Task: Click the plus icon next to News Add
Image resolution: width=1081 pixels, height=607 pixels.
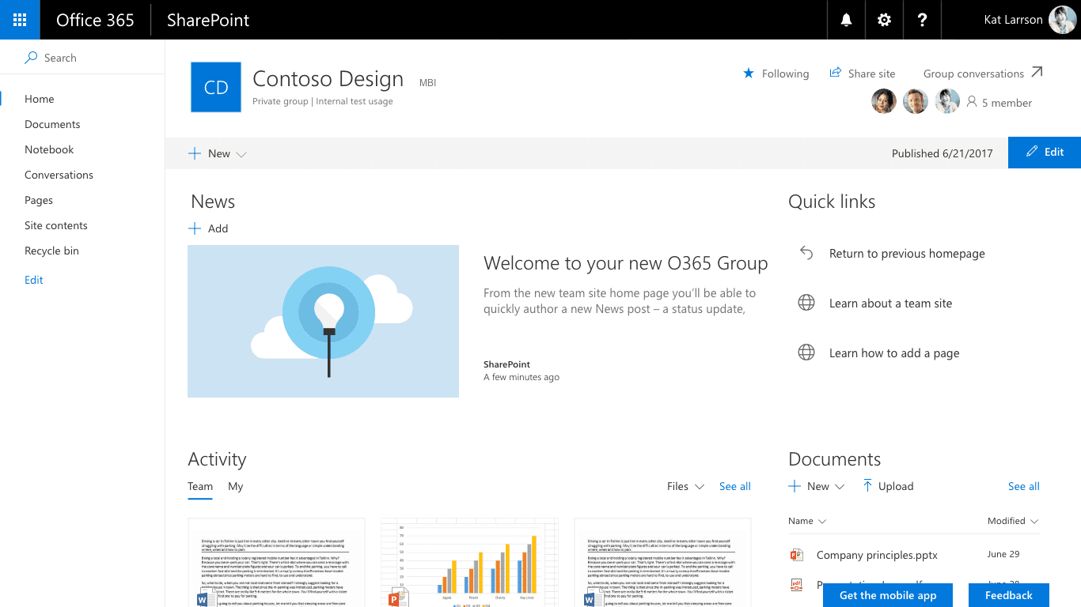Action: (x=195, y=228)
